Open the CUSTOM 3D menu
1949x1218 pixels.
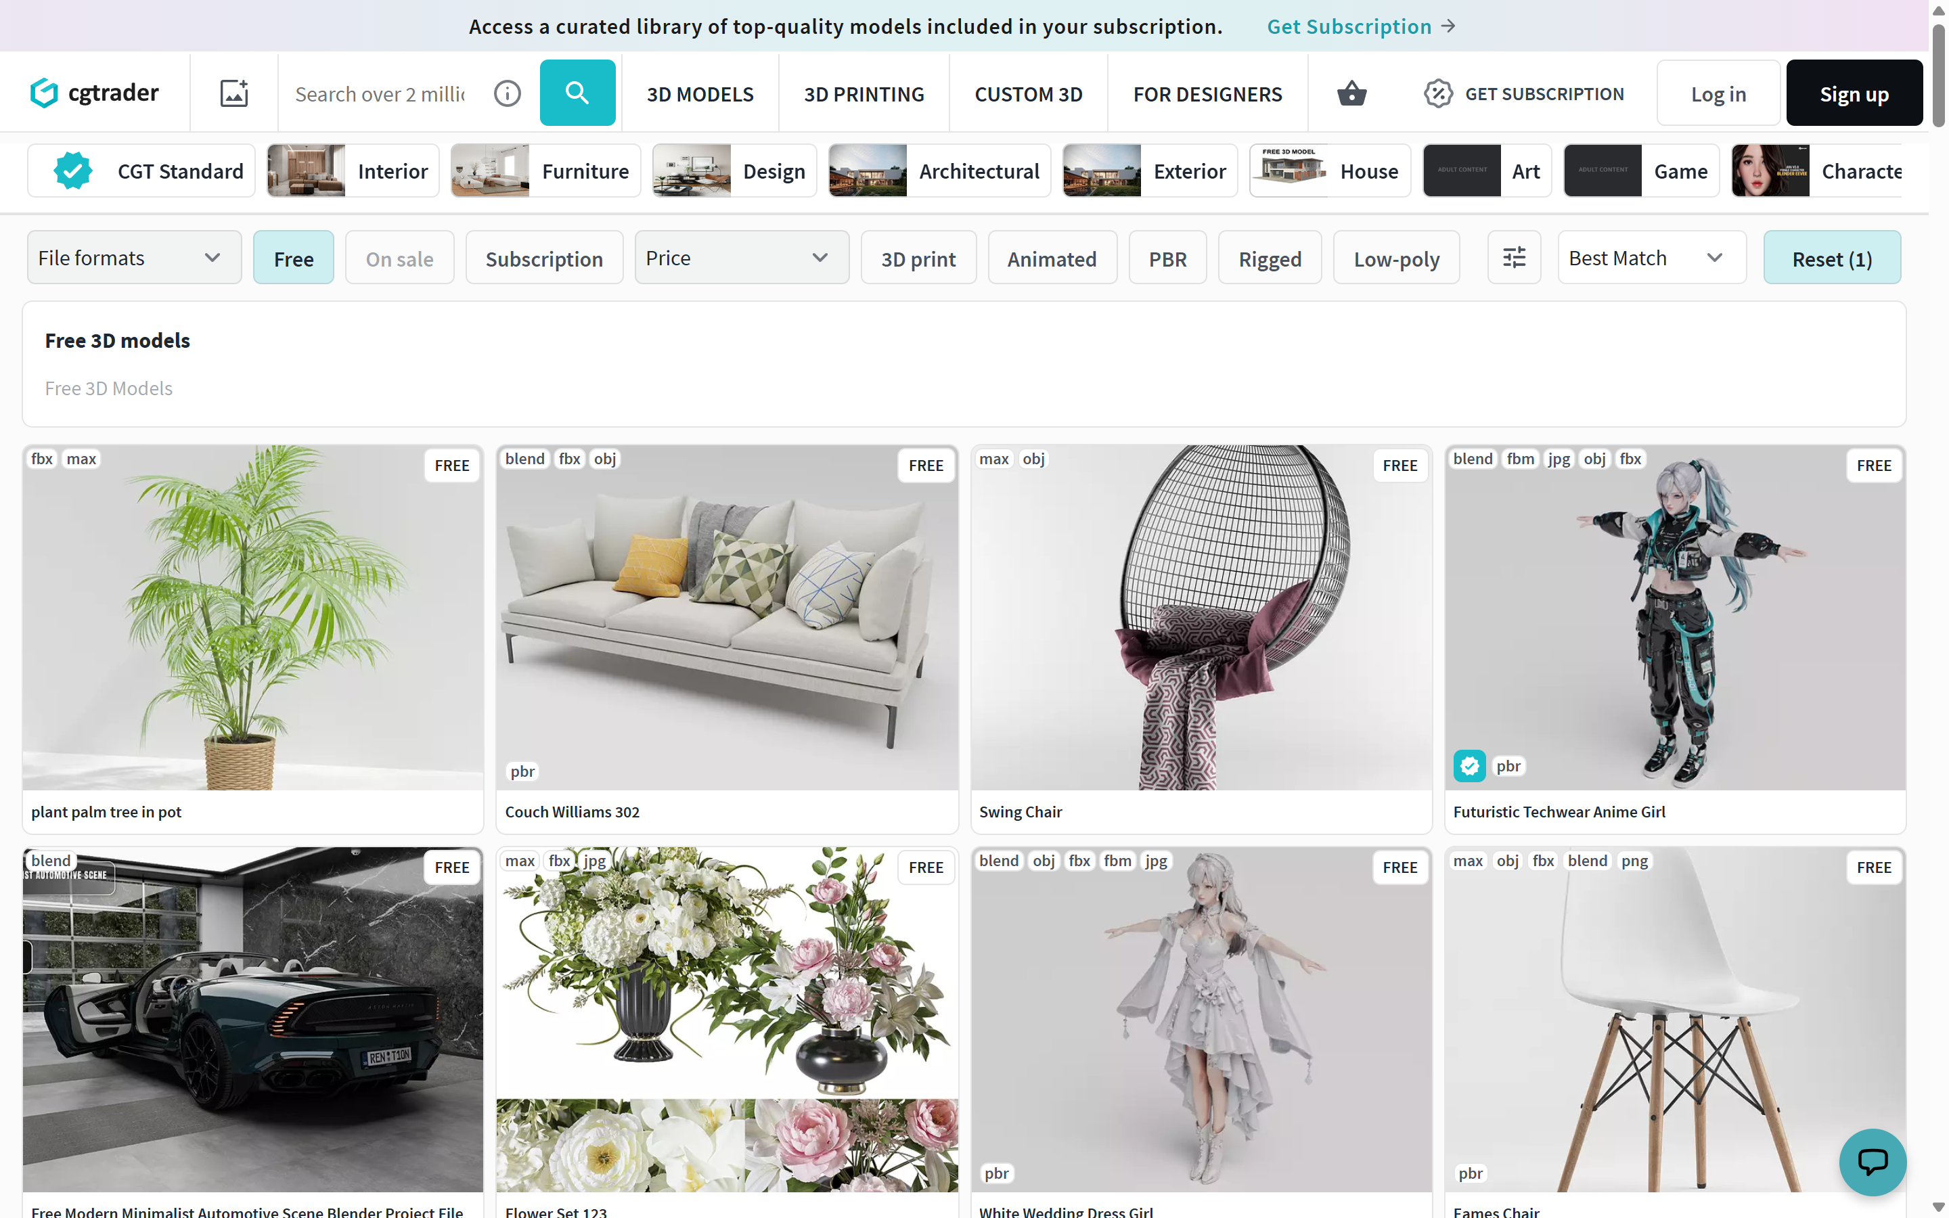1029,93
